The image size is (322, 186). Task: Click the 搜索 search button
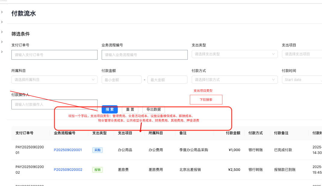point(110,109)
